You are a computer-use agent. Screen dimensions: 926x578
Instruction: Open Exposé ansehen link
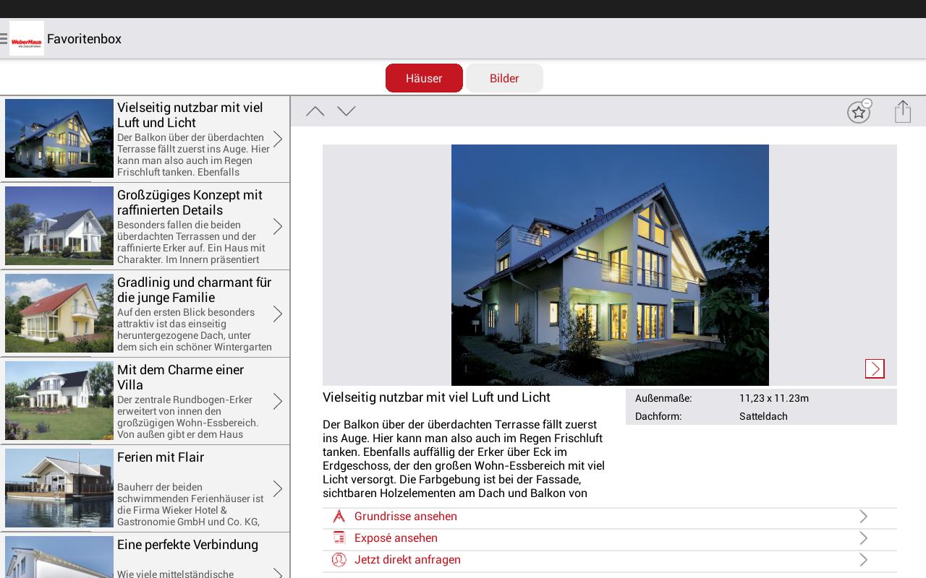pyautogui.click(x=396, y=538)
